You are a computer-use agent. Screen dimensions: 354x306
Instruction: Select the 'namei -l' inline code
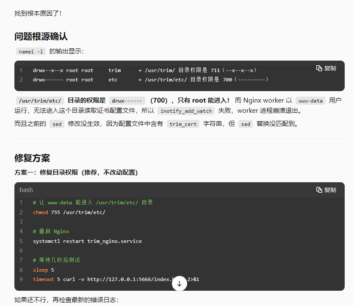31,52
